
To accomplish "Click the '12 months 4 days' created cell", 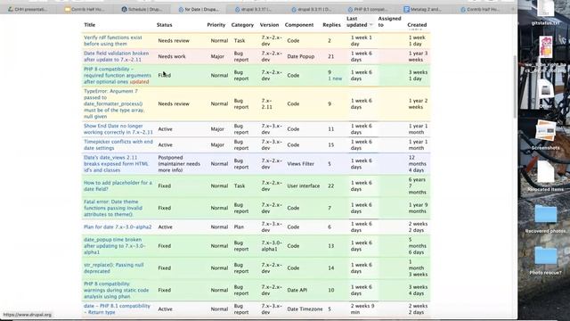I will pyautogui.click(x=418, y=163).
